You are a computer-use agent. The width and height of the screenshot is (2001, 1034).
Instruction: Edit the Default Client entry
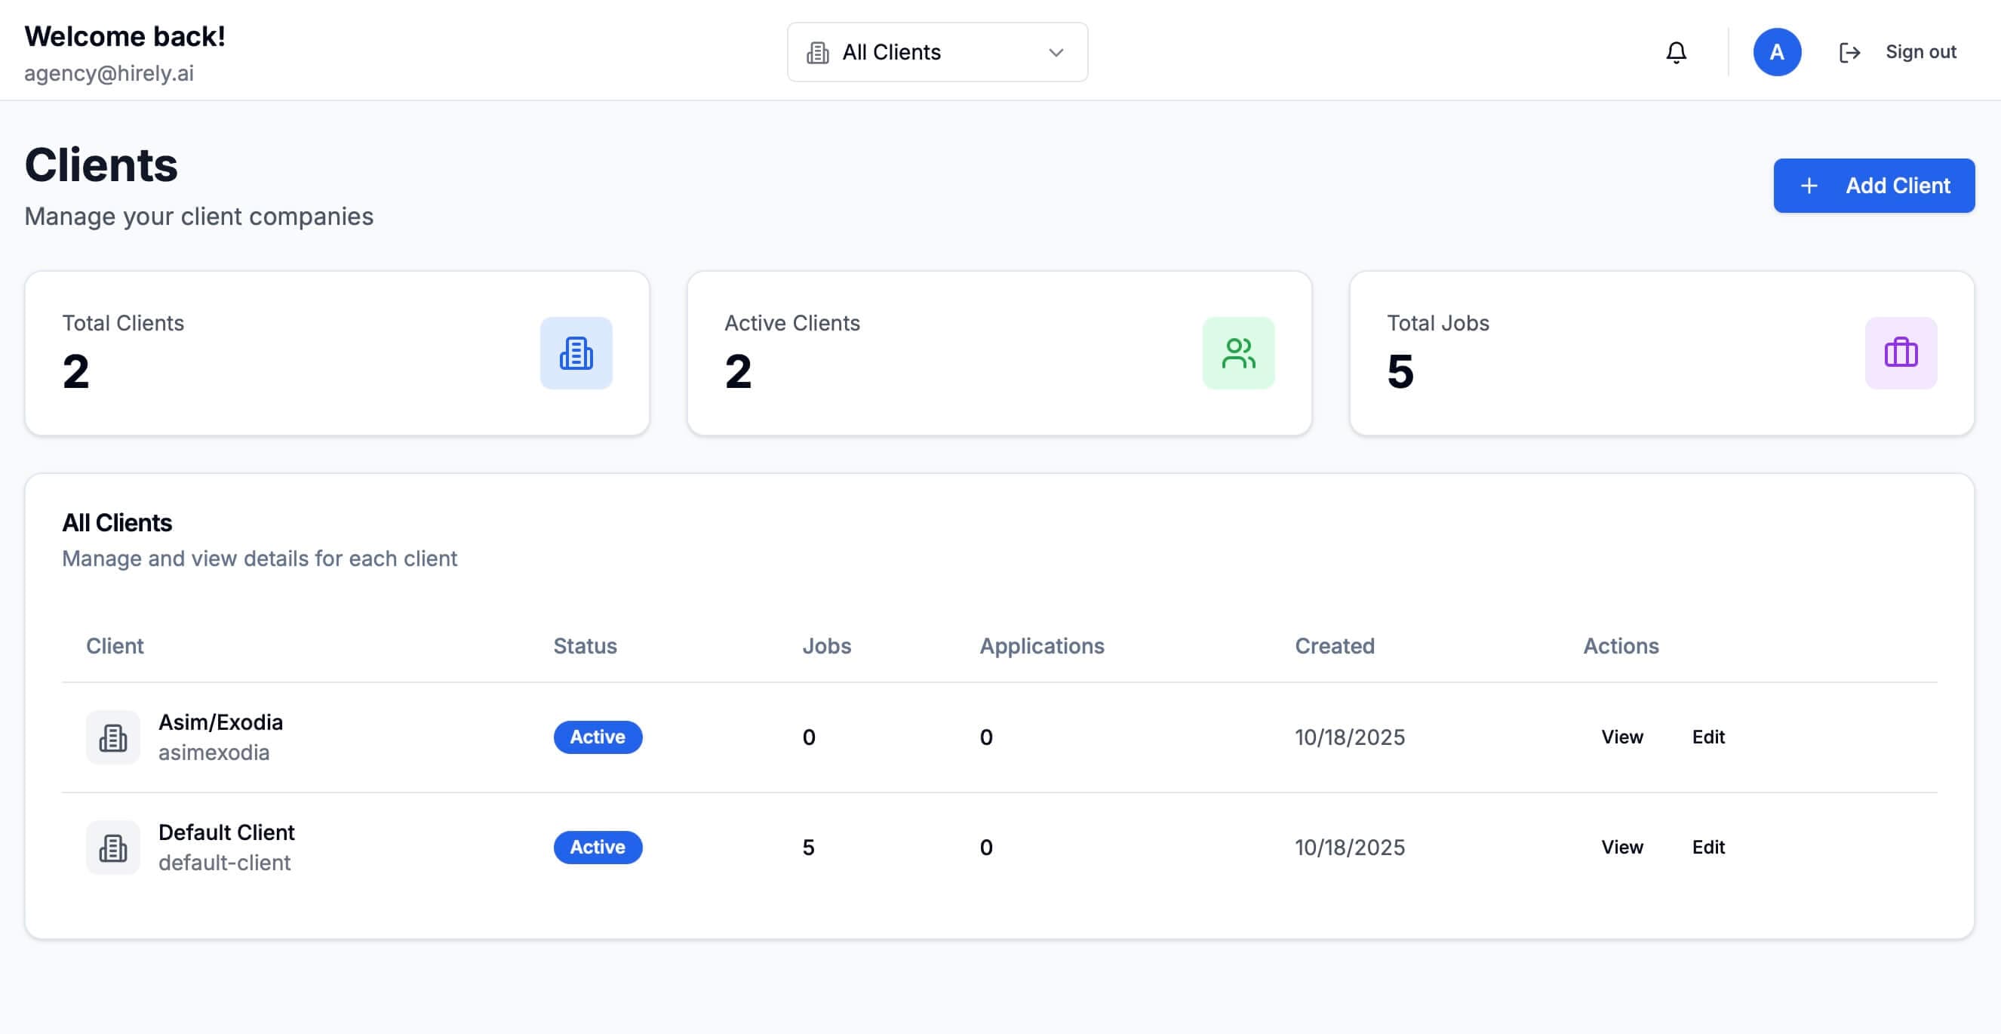click(x=1708, y=847)
